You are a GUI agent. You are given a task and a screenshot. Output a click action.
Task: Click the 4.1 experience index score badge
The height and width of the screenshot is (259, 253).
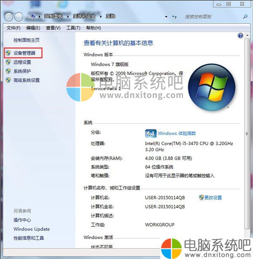(x=151, y=134)
